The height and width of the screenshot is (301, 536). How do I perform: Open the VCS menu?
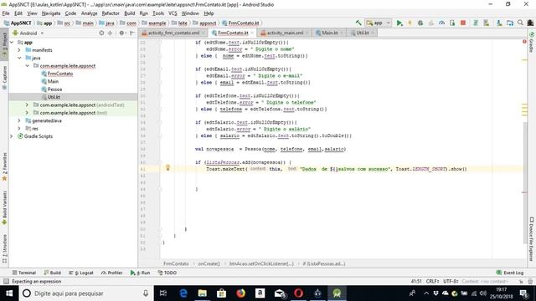point(173,13)
